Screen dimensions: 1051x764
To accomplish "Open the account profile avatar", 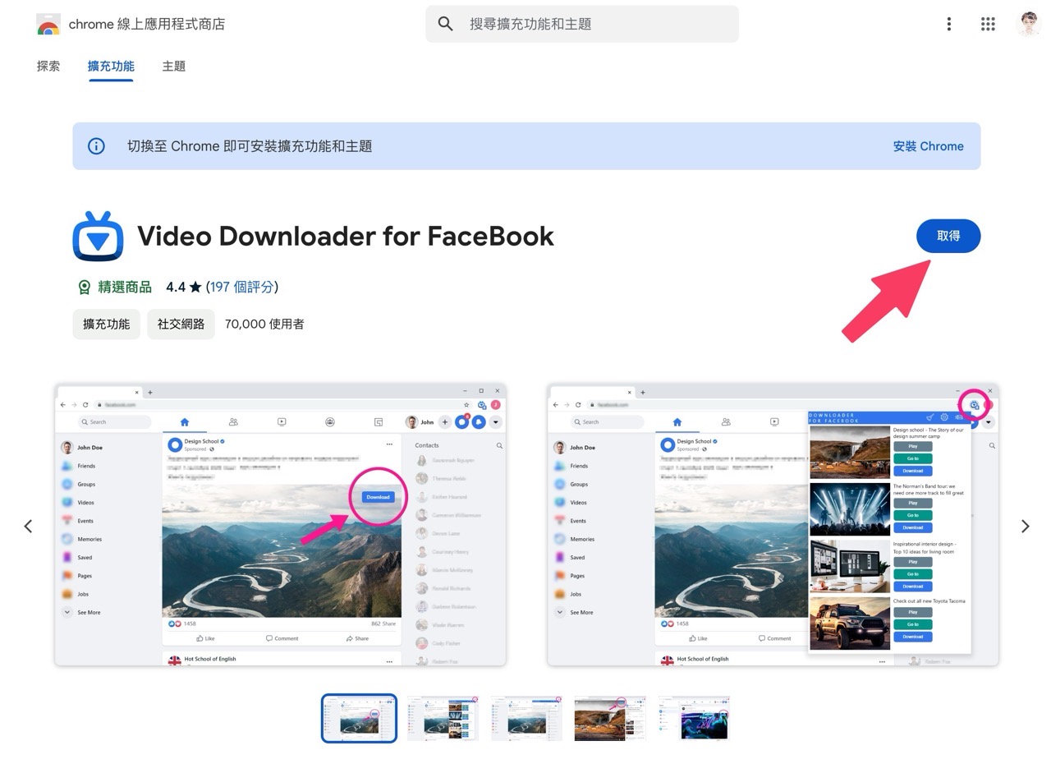I will 1028,24.
